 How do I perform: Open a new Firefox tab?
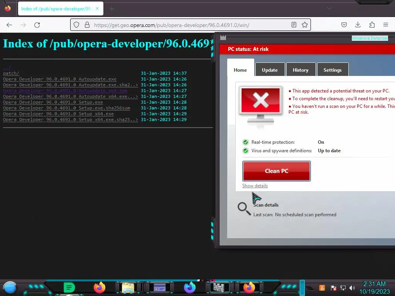pos(112,9)
